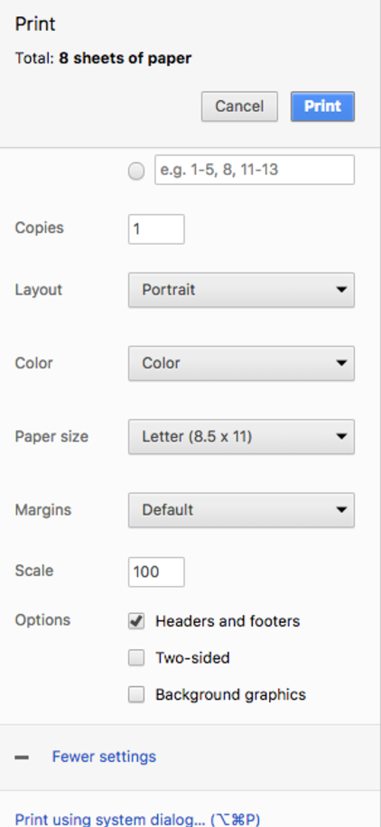Click the Cancel button

239,106
